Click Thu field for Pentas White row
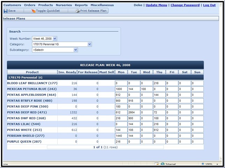The height and width of the screenshot is (168, 225). pos(159,130)
